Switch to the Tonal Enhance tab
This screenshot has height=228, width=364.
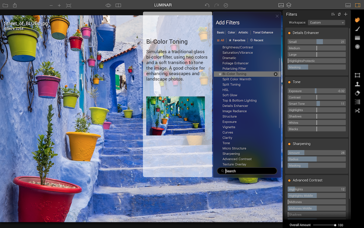click(x=263, y=33)
